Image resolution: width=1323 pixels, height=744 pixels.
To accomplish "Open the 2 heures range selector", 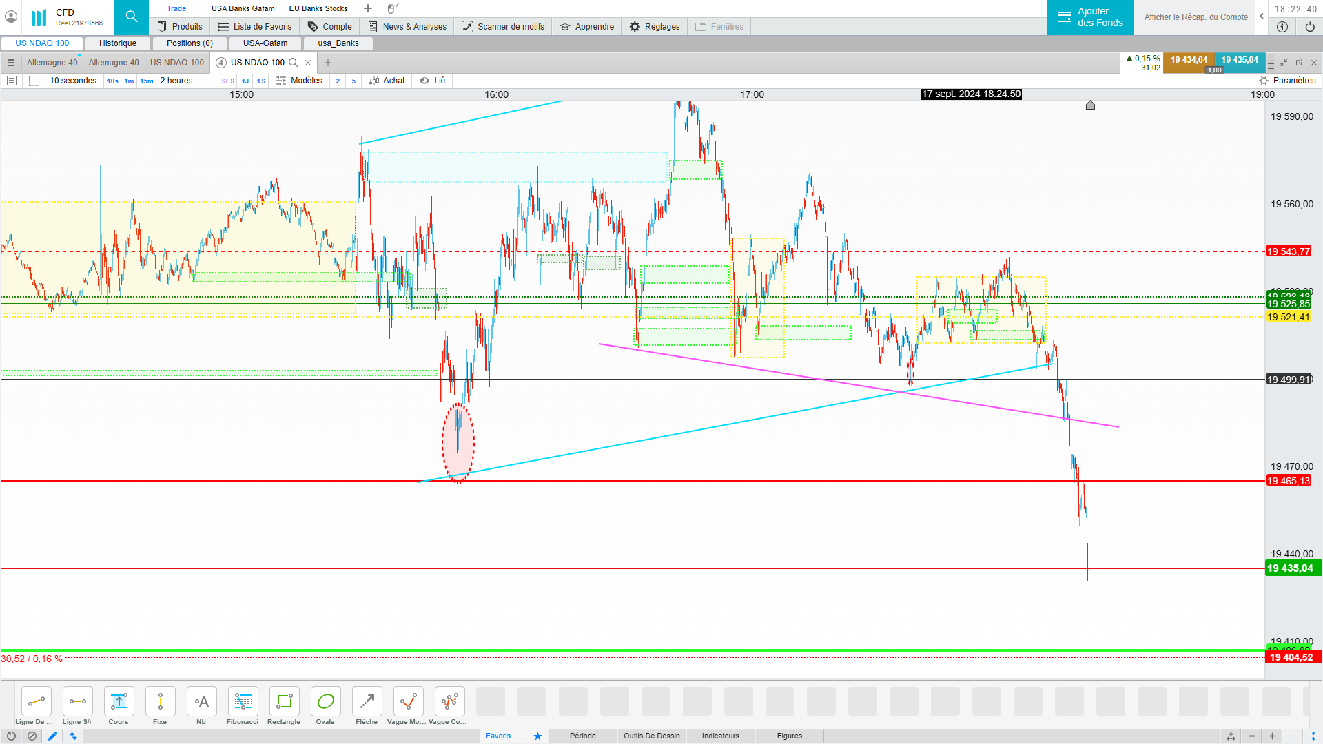I will pos(176,81).
